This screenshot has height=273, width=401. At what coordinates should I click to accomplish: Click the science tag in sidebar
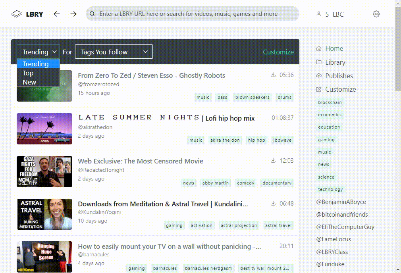tap(326, 177)
